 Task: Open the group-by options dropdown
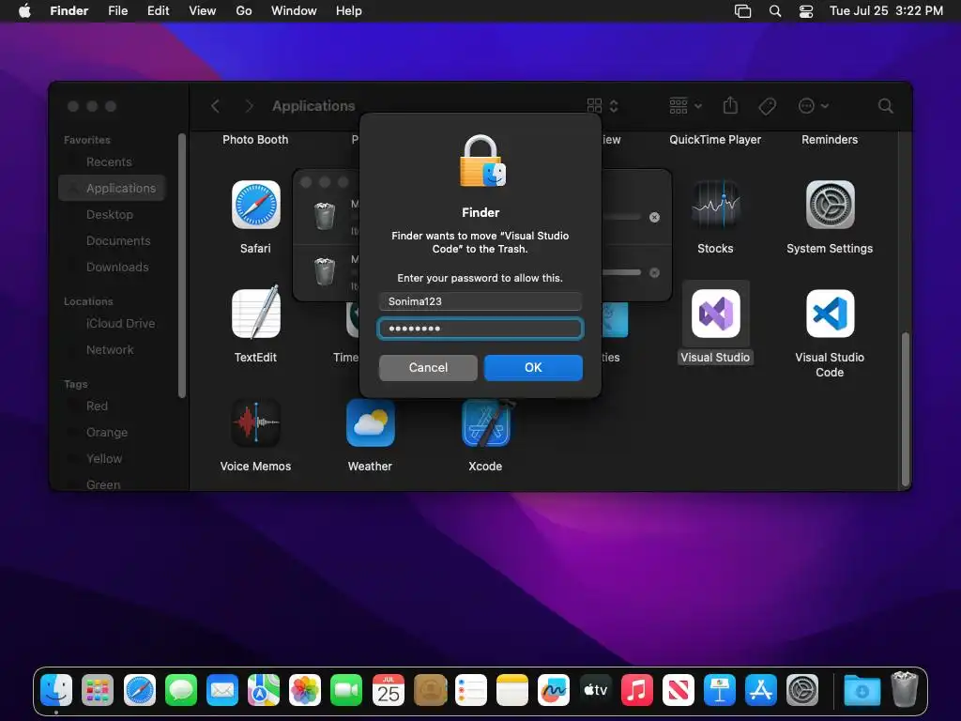point(684,106)
